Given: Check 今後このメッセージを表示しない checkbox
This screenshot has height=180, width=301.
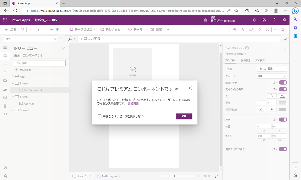Looking at the screenshot, I should (100, 116).
